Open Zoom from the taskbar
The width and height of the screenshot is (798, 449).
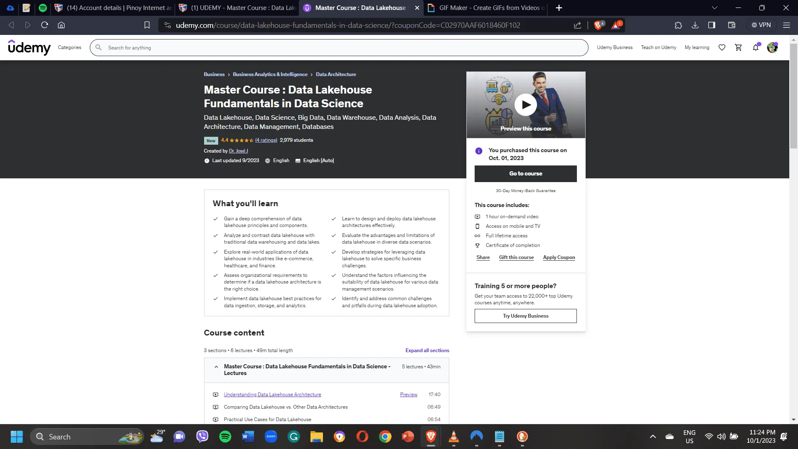[271, 437]
